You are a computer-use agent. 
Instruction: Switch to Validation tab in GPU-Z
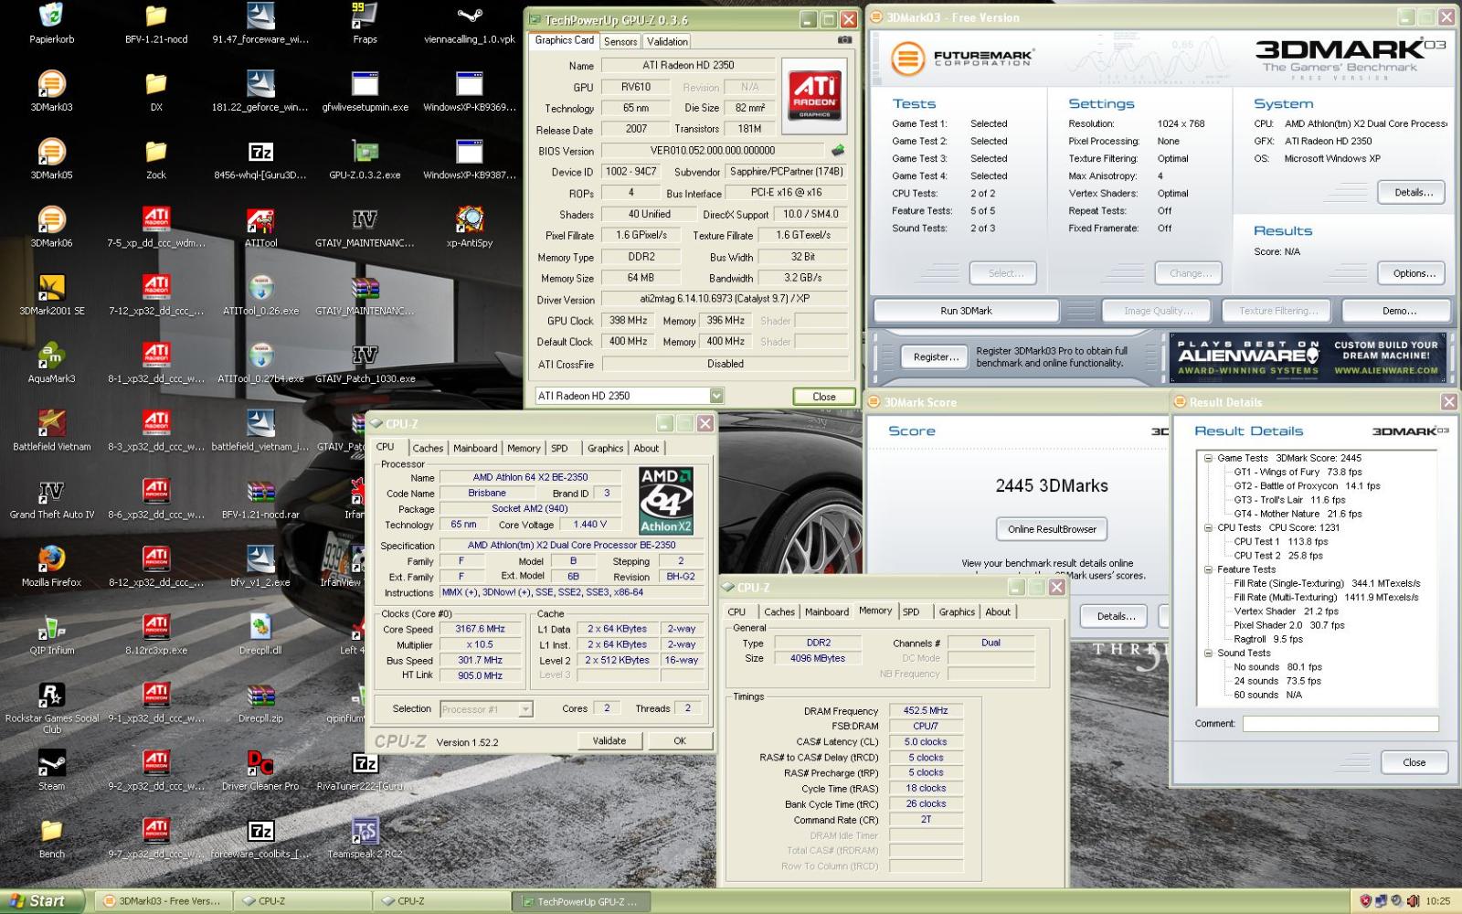(x=667, y=42)
